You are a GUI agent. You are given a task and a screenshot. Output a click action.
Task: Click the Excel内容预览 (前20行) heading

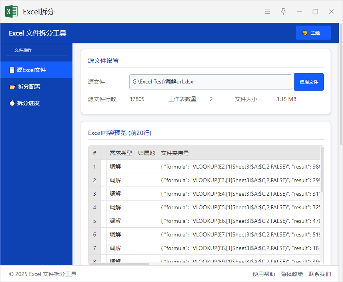pos(120,133)
